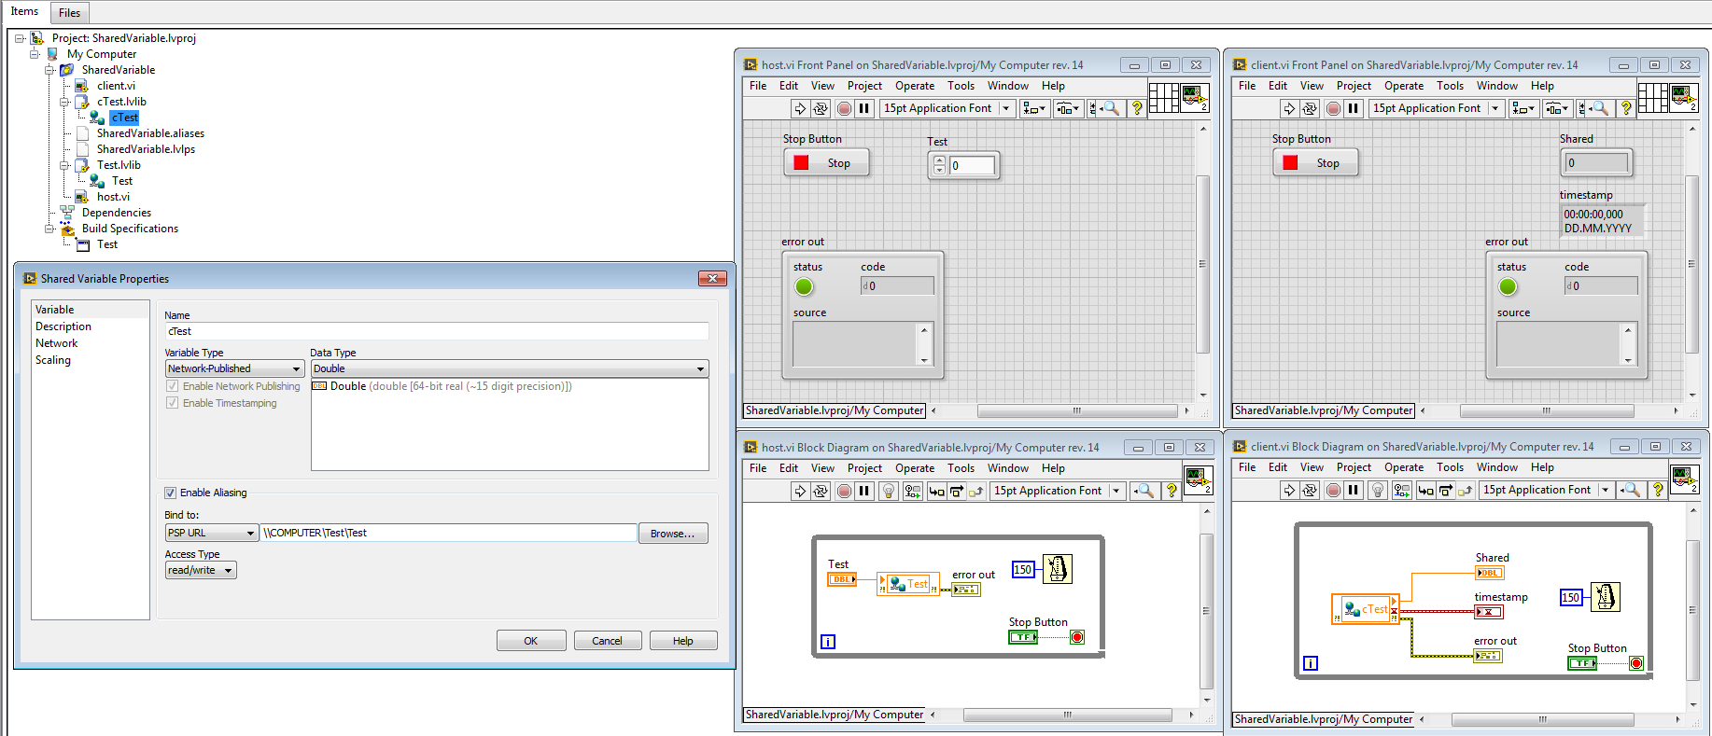This screenshot has width=1712, height=736.
Task: Open Variable Type dropdown
Action: tap(234, 369)
